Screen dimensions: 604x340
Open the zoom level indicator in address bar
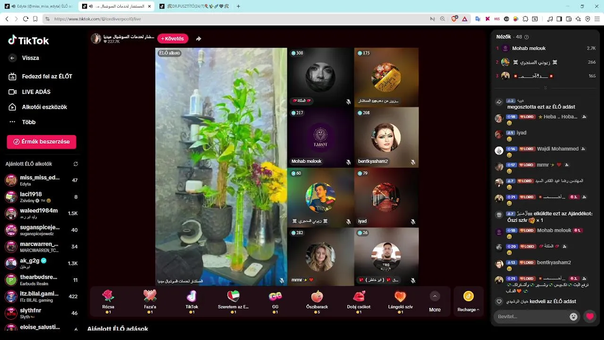442,19
